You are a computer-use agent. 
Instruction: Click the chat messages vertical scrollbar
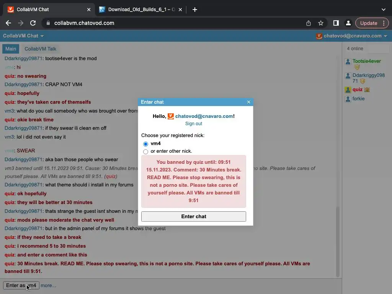click(338, 242)
